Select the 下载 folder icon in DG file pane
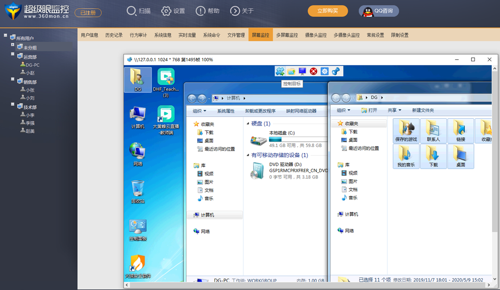The image size is (500, 290). tap(433, 156)
